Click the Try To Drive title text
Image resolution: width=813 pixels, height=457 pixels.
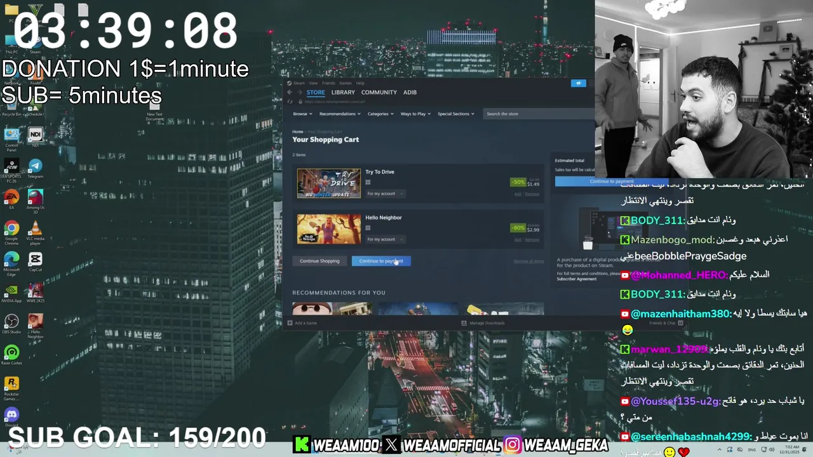pyautogui.click(x=380, y=172)
